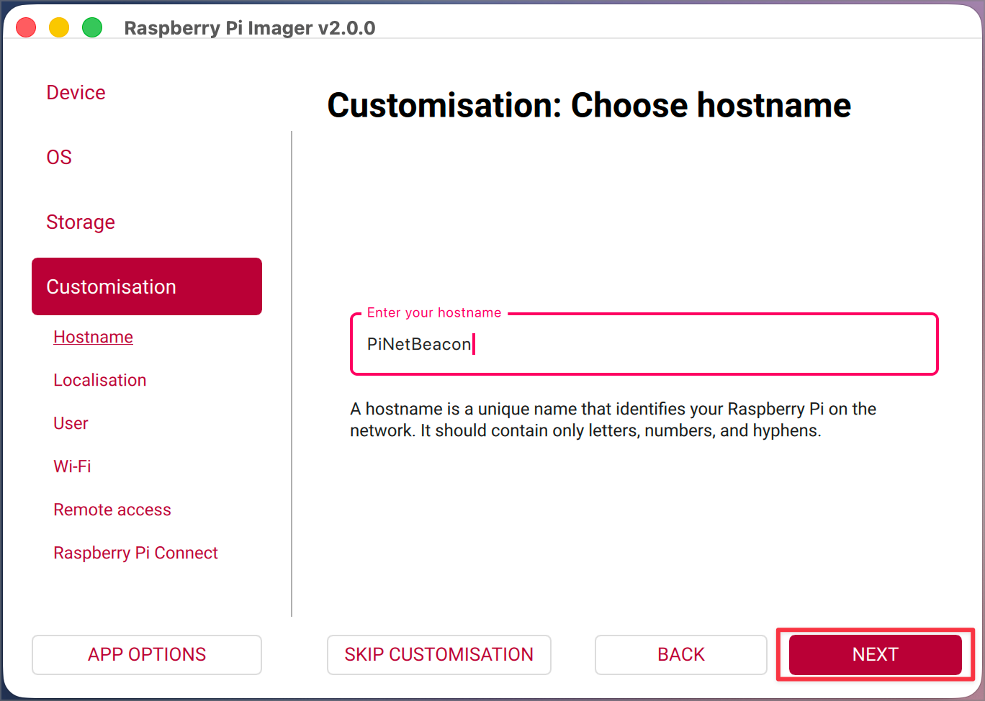Image resolution: width=985 pixels, height=701 pixels.
Task: Click SKIP CUSTOMISATION
Action: pyautogui.click(x=438, y=654)
